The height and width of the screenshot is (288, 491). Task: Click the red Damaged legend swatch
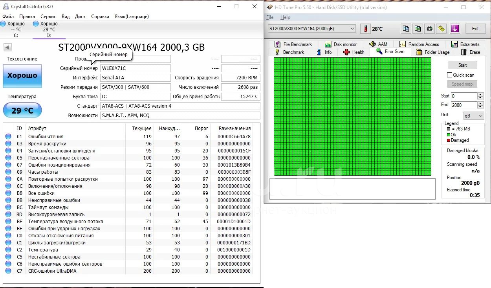(x=448, y=140)
